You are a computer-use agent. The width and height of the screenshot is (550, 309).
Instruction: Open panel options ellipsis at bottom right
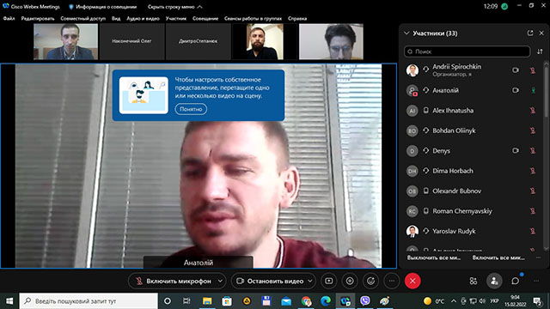pos(536,281)
